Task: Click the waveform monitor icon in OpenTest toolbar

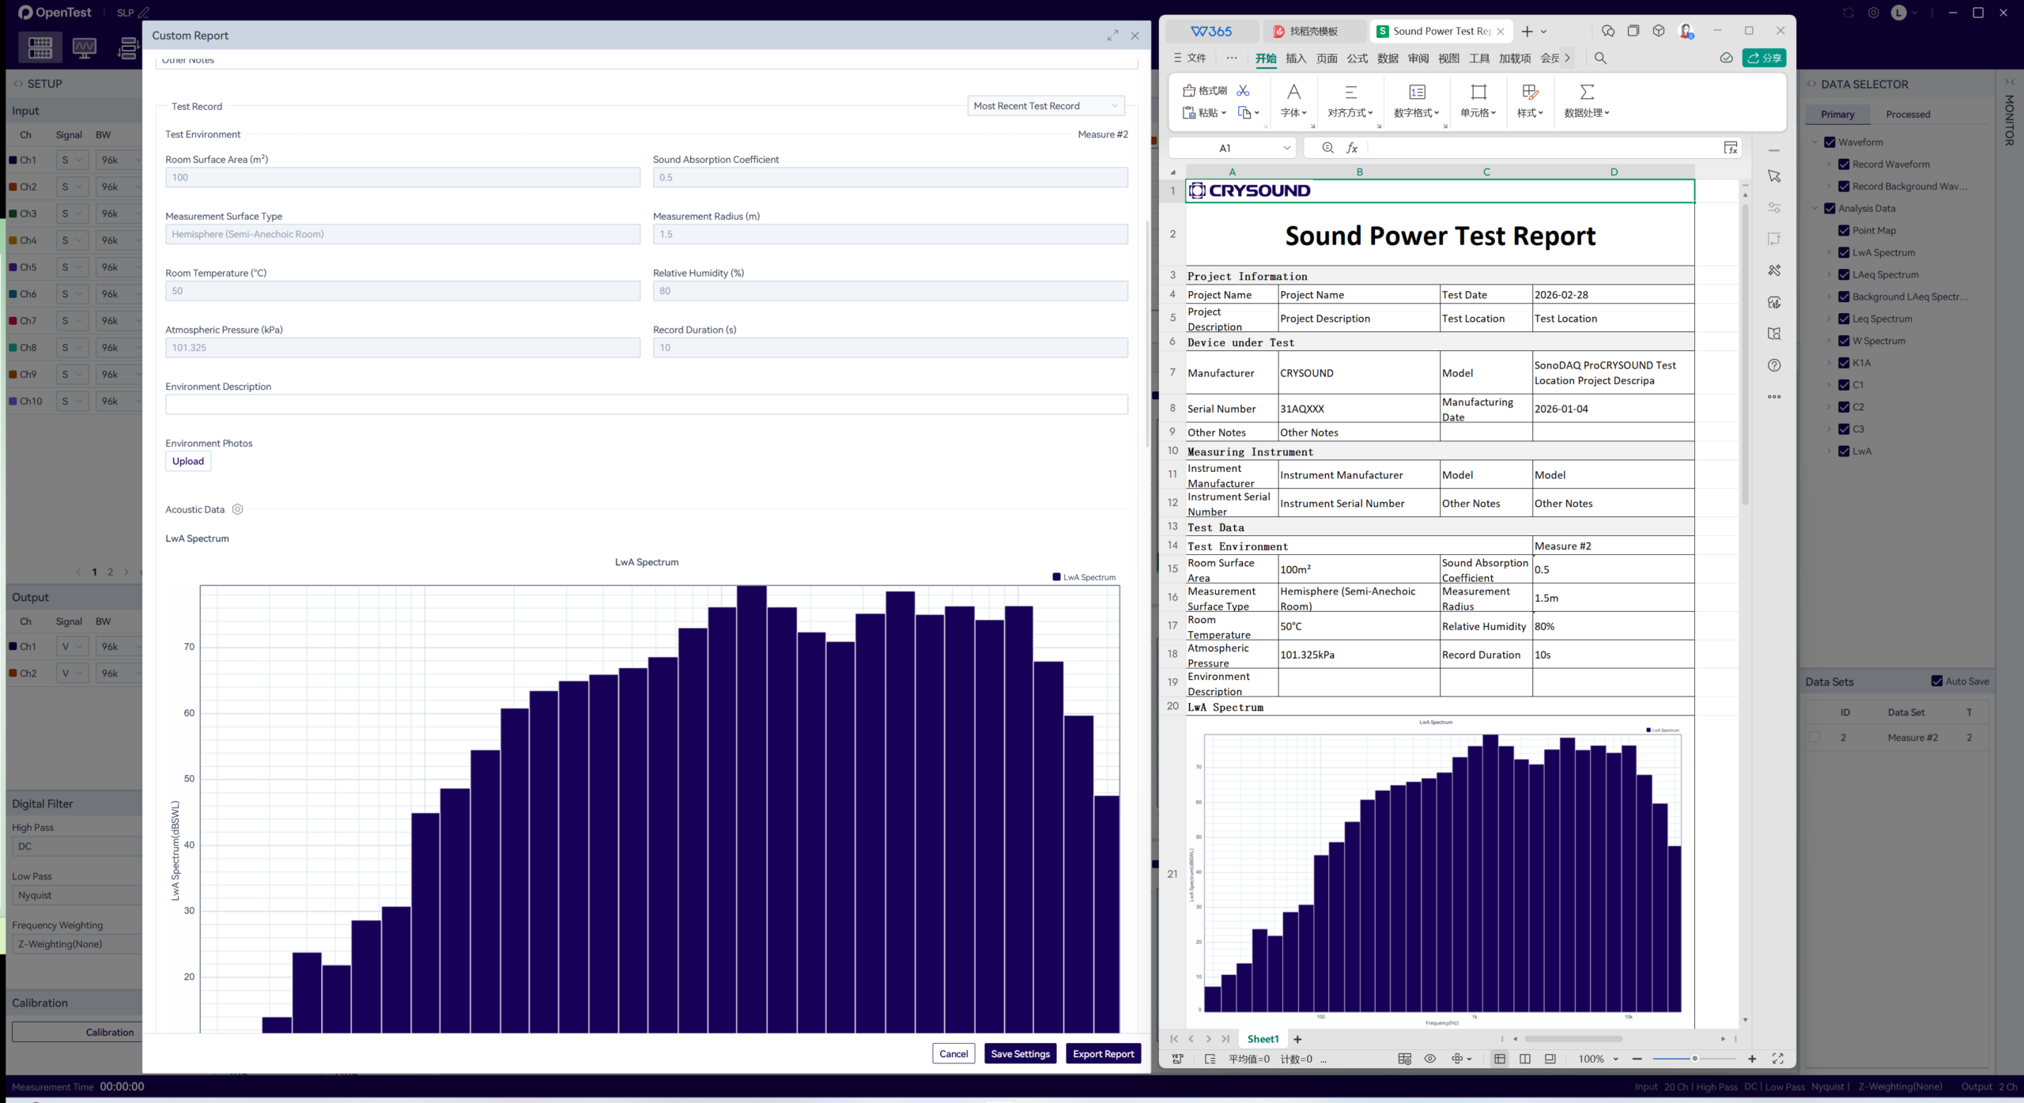Action: (85, 47)
